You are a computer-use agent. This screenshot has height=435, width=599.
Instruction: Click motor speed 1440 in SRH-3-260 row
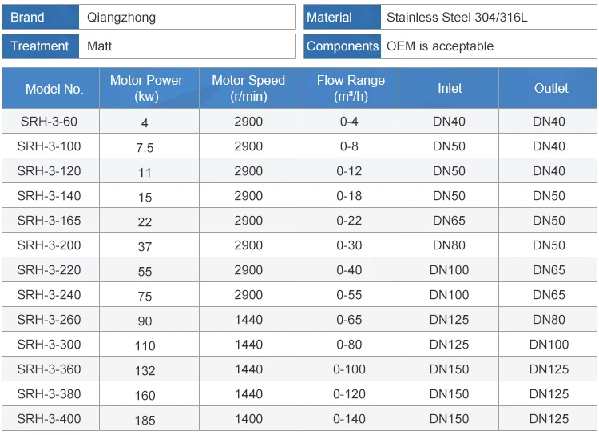coord(248,320)
